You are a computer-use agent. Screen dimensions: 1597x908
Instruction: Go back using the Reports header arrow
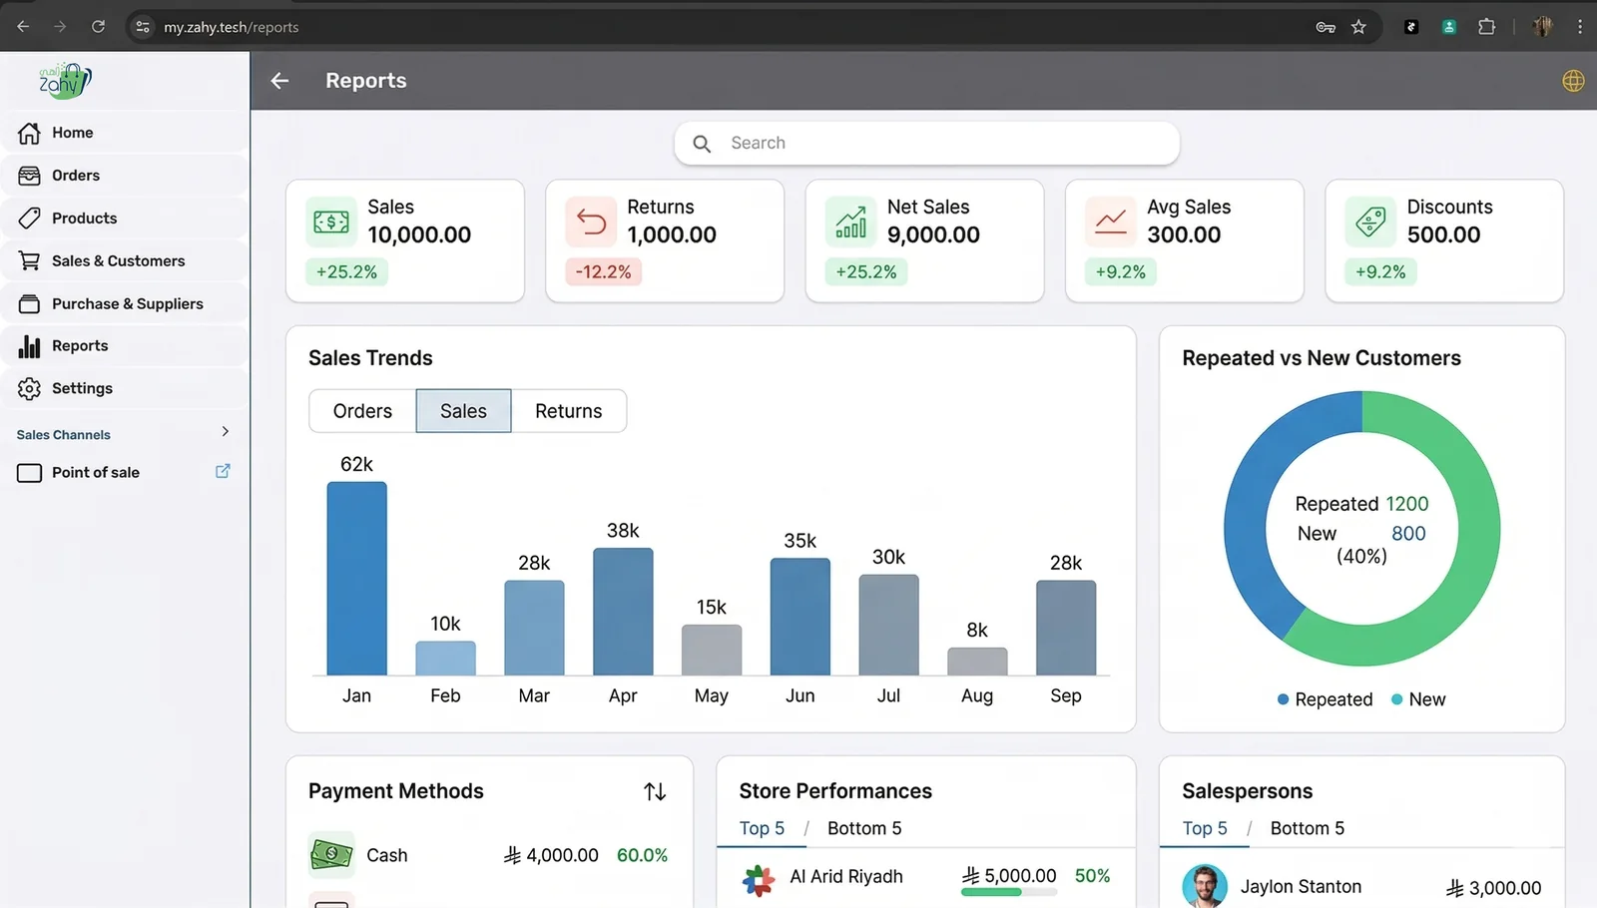pos(279,81)
